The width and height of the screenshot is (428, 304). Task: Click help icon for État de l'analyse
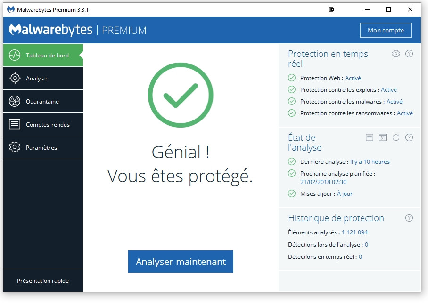(x=409, y=137)
